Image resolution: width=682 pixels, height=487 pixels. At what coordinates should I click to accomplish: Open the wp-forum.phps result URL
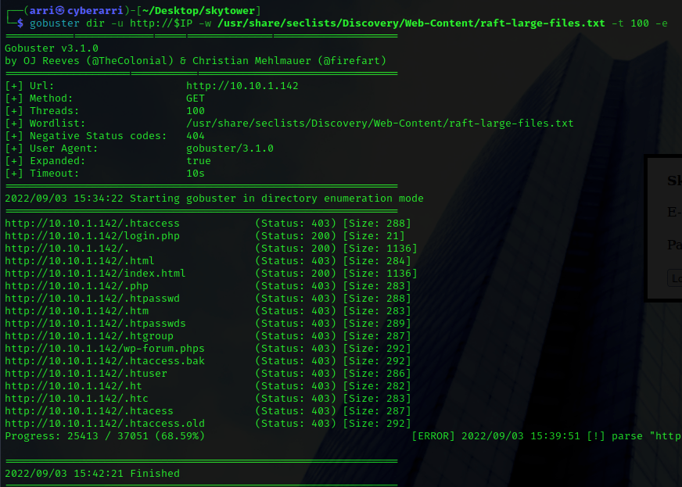[x=105, y=349]
